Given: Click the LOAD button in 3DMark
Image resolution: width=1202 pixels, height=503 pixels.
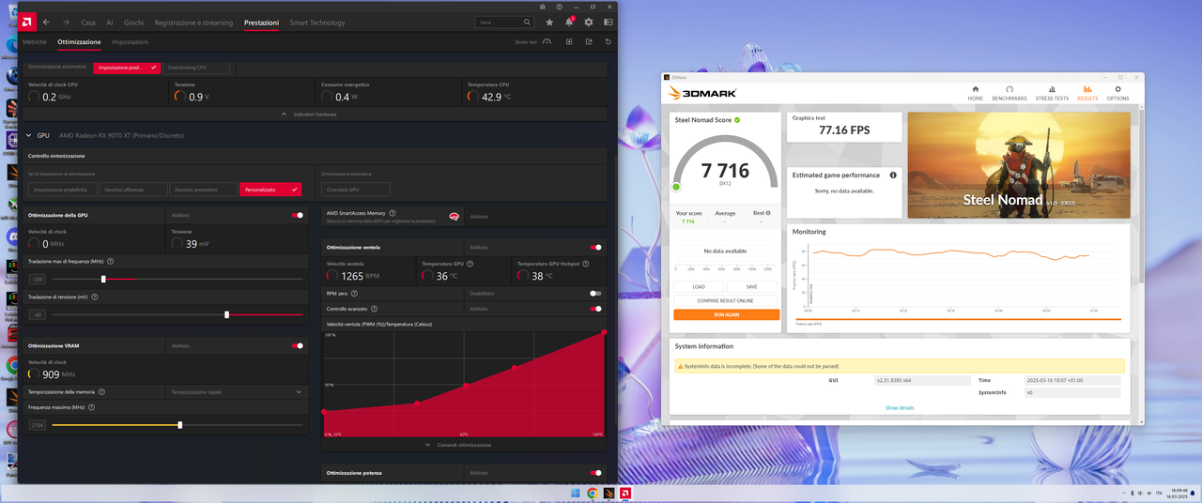Looking at the screenshot, I should click(x=699, y=287).
